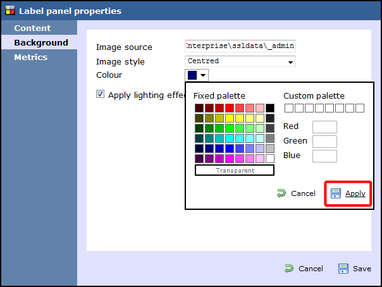382x287 pixels.
Task: Pick the darkest green swatch
Action: coord(199,128)
